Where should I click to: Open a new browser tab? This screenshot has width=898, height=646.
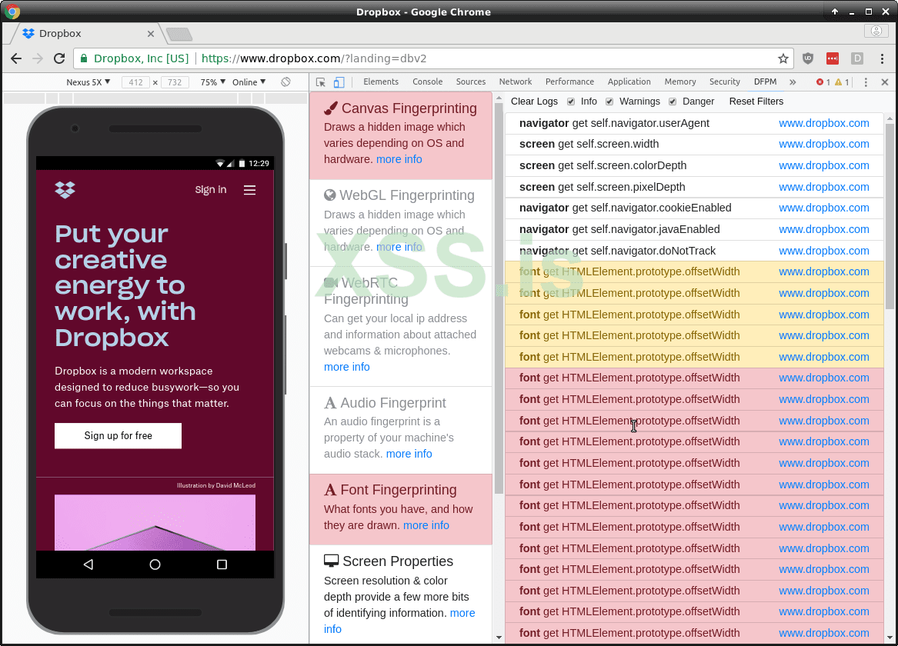(x=179, y=35)
